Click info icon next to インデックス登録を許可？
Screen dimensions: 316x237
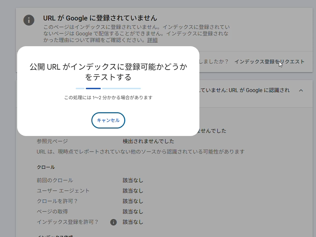point(113,222)
